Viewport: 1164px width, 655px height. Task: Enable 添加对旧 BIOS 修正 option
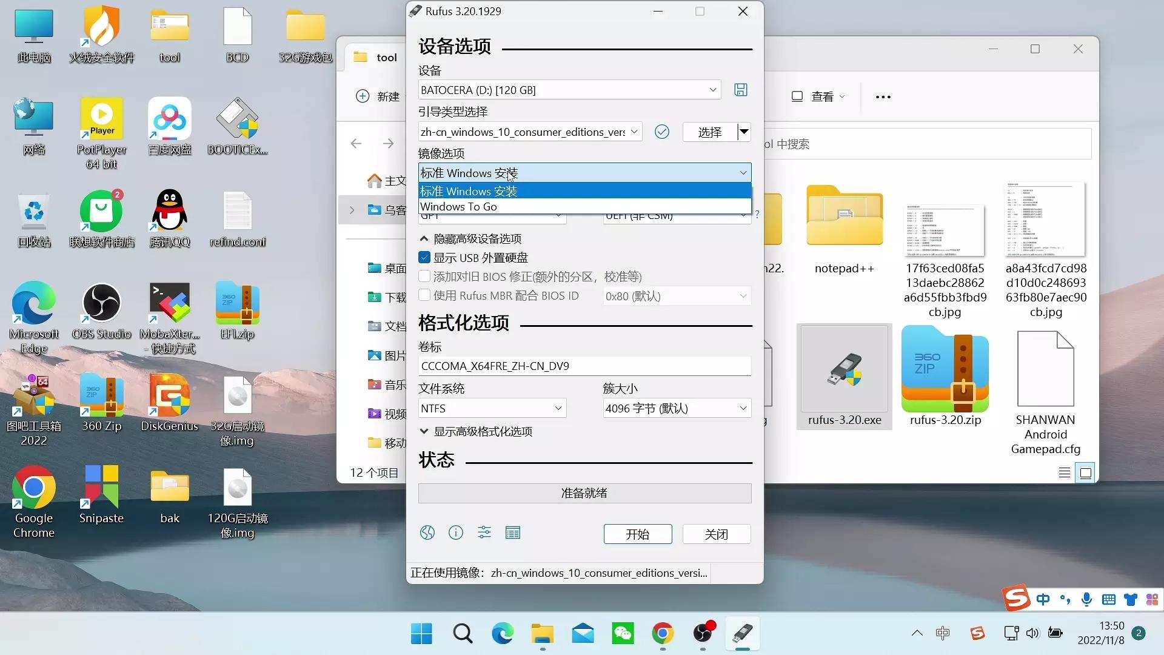[423, 277]
